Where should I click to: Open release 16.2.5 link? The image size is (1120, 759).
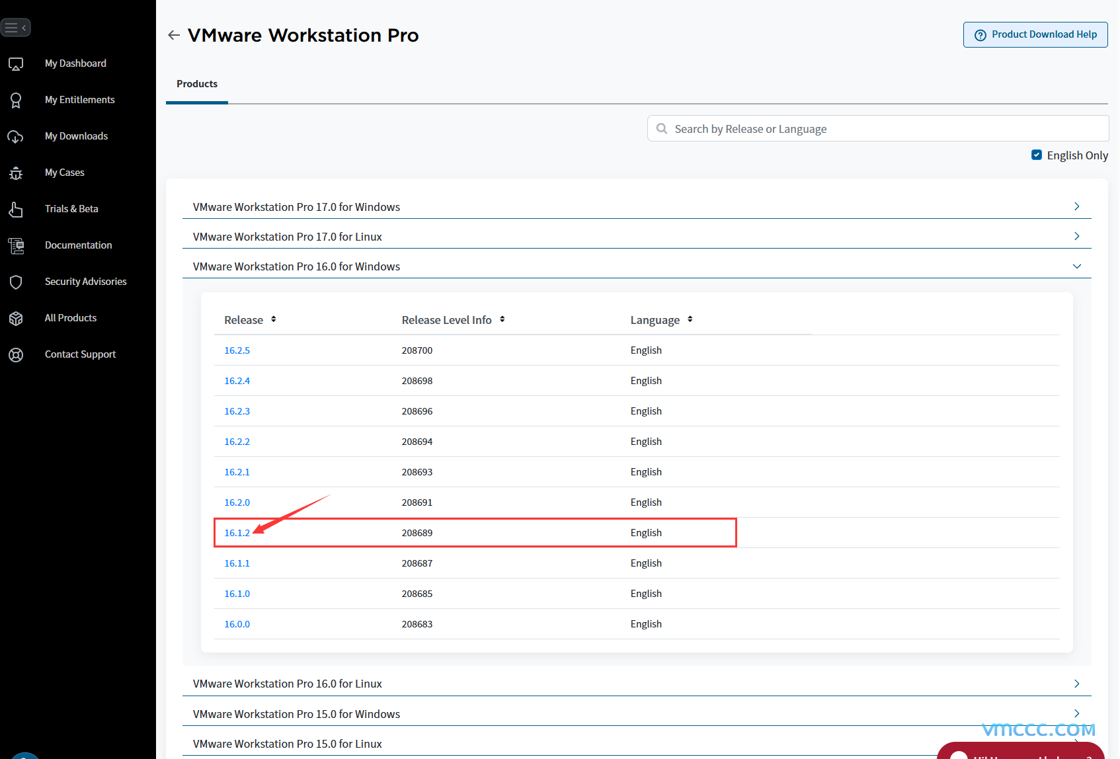point(237,350)
